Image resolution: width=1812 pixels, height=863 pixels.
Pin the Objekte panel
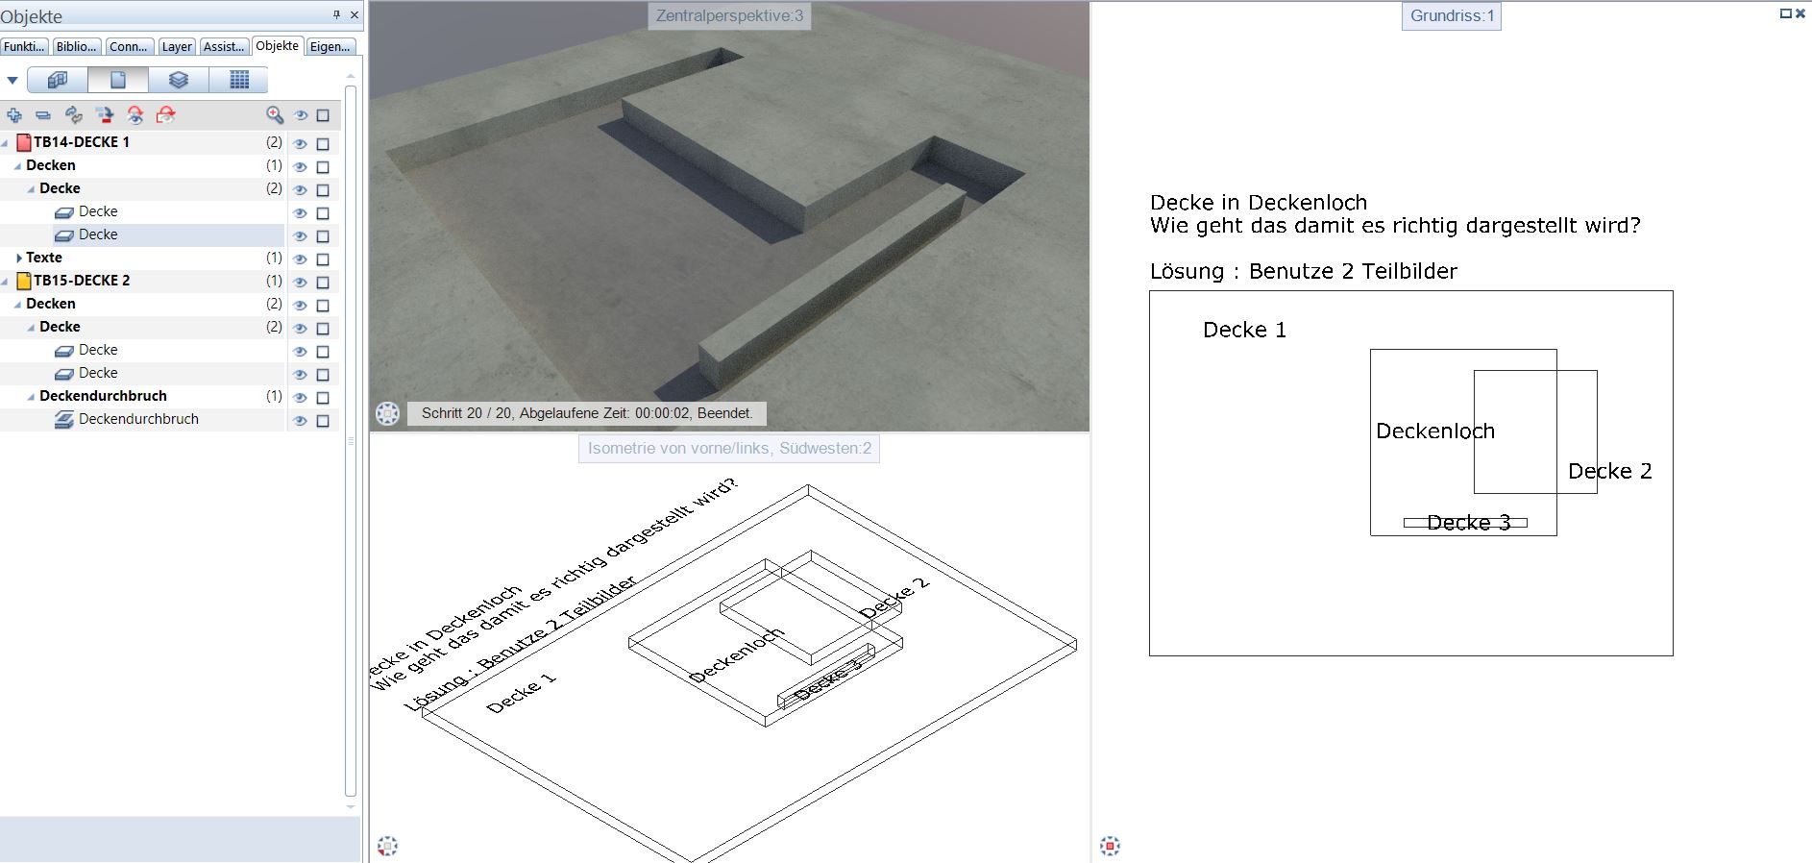[x=336, y=14]
